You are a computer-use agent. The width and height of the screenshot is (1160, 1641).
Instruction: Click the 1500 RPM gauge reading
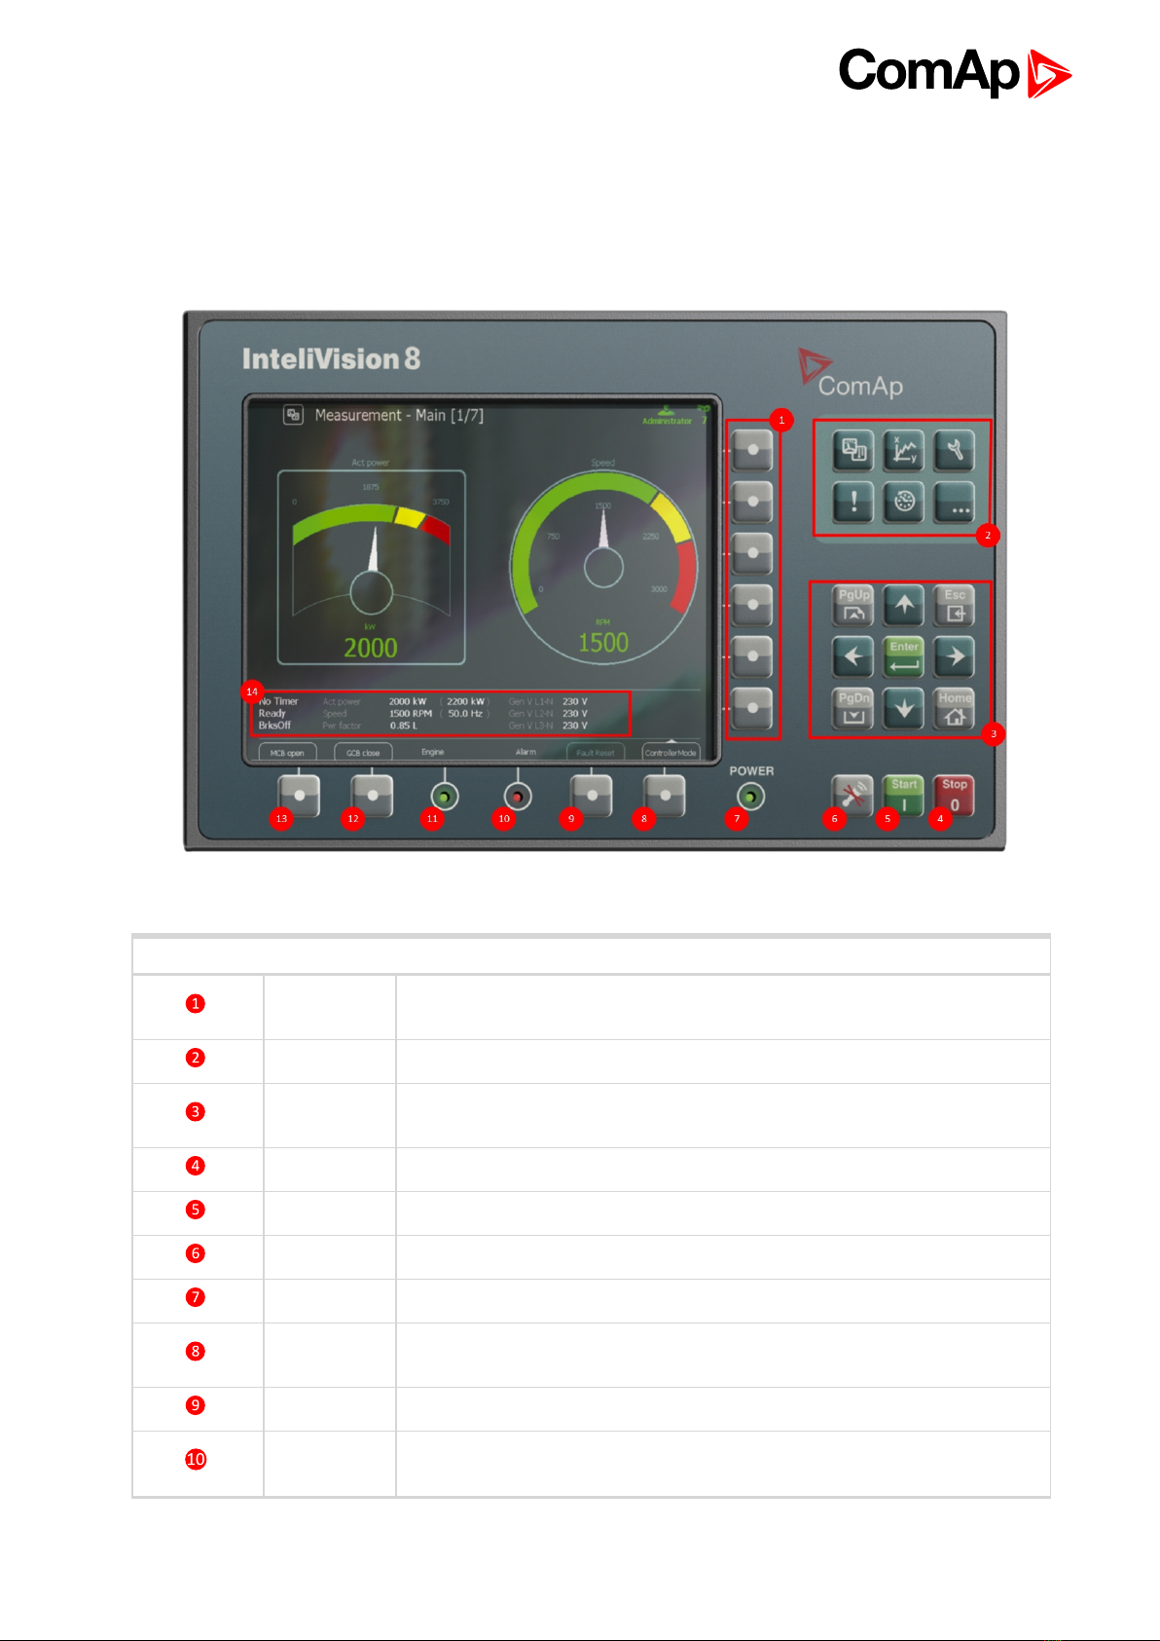(x=603, y=643)
